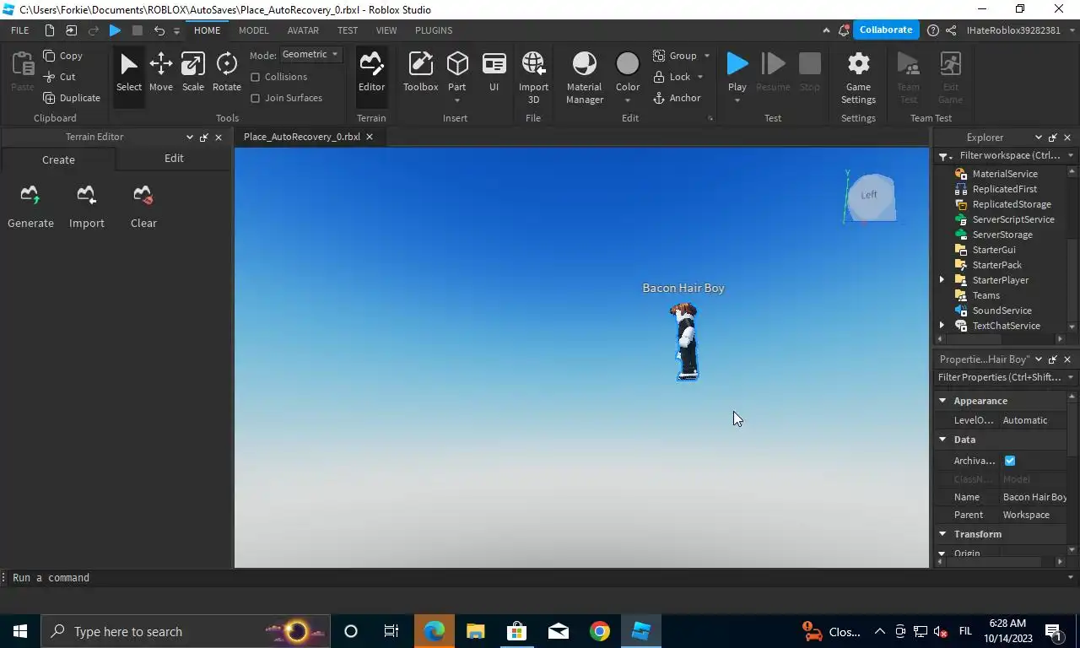Insert a Part
This screenshot has height=648, width=1080.
coord(456,71)
